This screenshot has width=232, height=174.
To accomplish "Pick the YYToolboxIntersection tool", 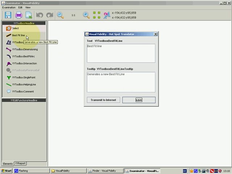I will pyautogui.click(x=24, y=63).
